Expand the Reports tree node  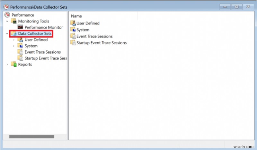(7, 64)
